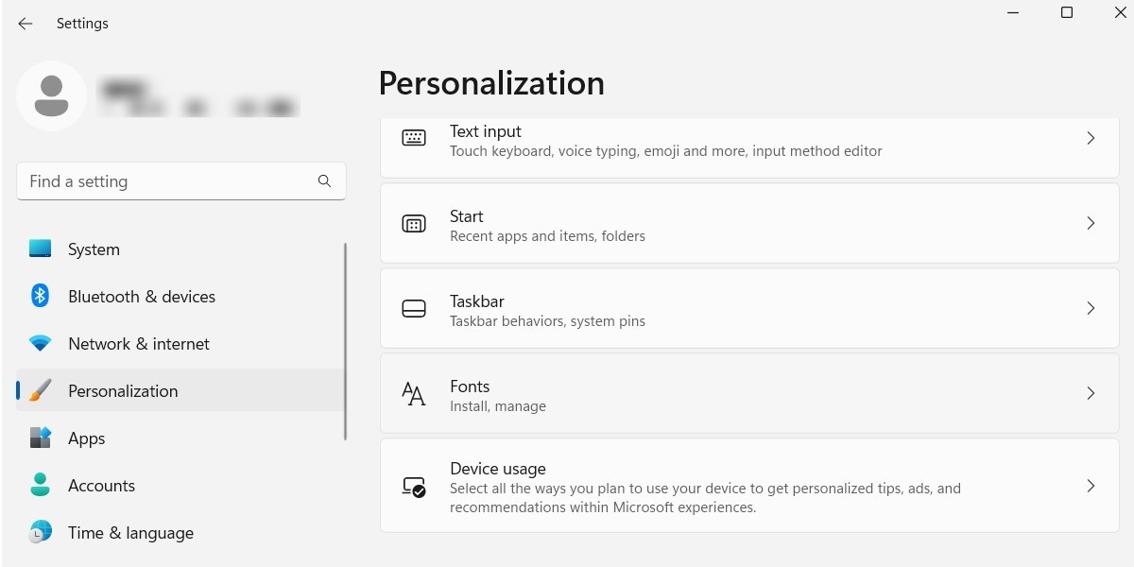Select the Time & language globe icon
The image size is (1134, 567).
click(x=40, y=532)
